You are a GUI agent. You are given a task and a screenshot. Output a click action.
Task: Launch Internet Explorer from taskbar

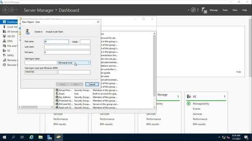tap(31, 137)
